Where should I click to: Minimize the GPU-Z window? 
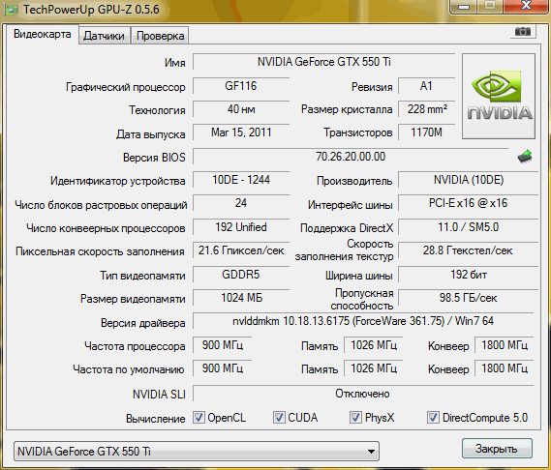464,7
